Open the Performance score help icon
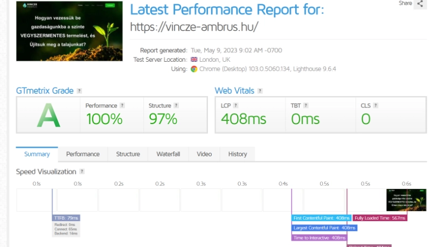 click(122, 106)
